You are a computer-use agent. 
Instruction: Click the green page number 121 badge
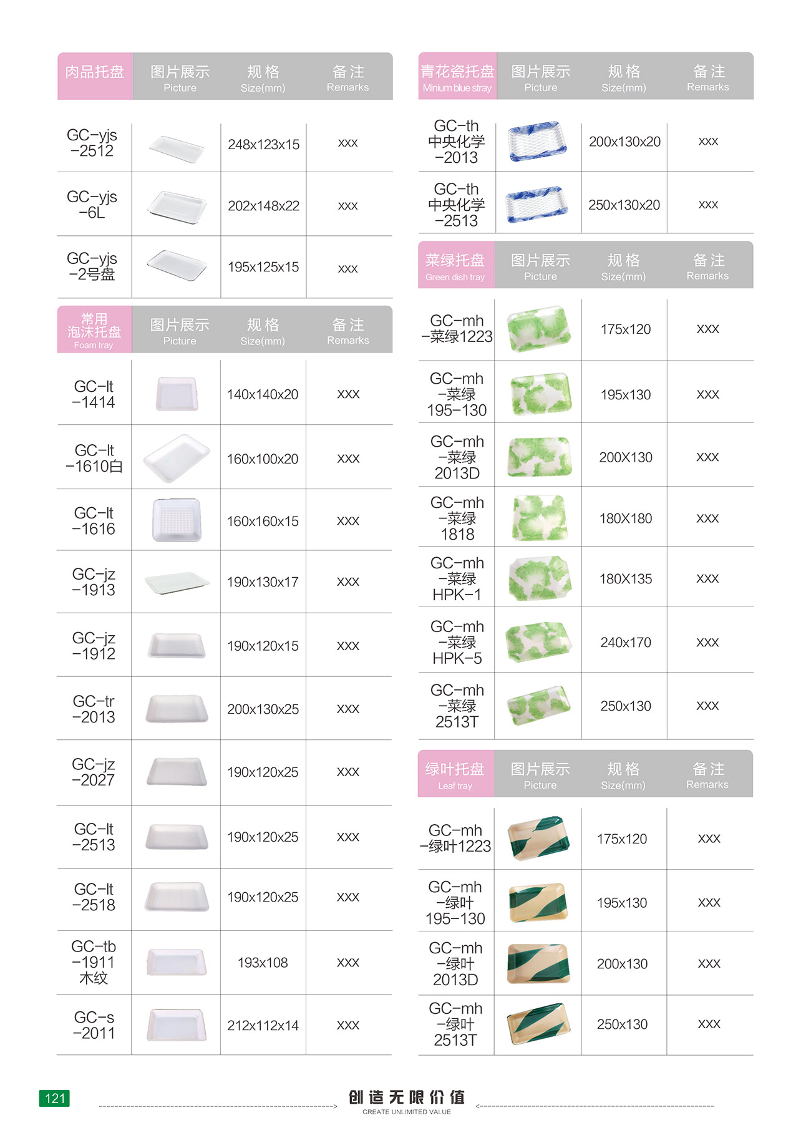(54, 1098)
